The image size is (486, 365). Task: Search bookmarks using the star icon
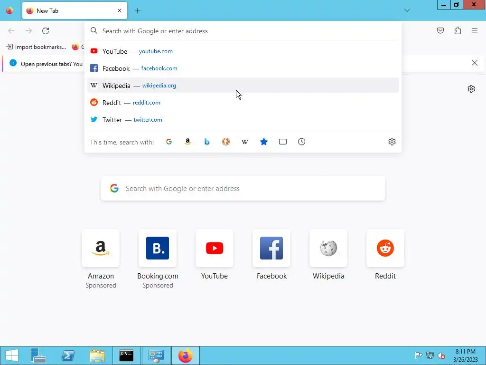[x=264, y=142]
